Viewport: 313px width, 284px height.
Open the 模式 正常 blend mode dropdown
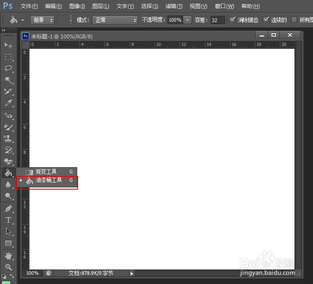click(x=115, y=20)
